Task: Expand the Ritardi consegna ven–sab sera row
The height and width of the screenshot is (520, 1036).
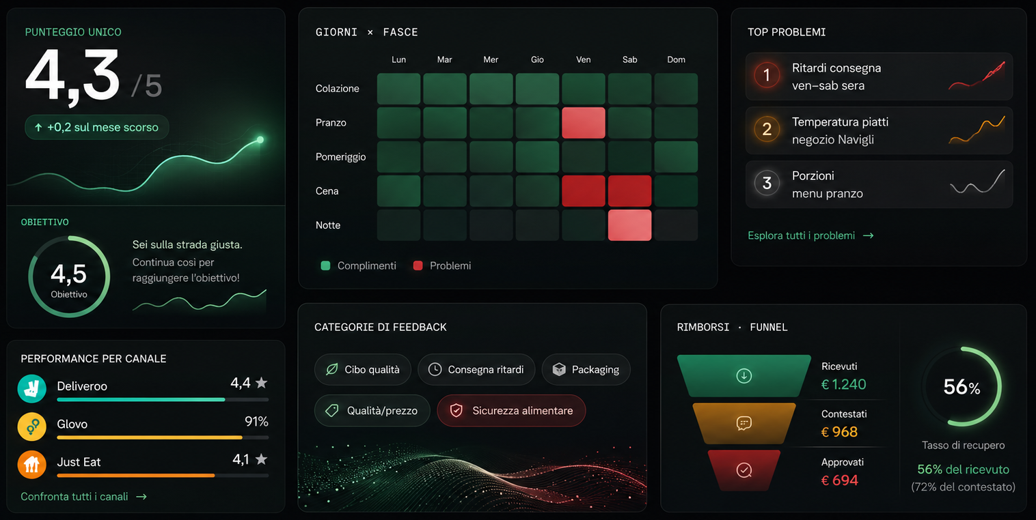Action: 879,76
